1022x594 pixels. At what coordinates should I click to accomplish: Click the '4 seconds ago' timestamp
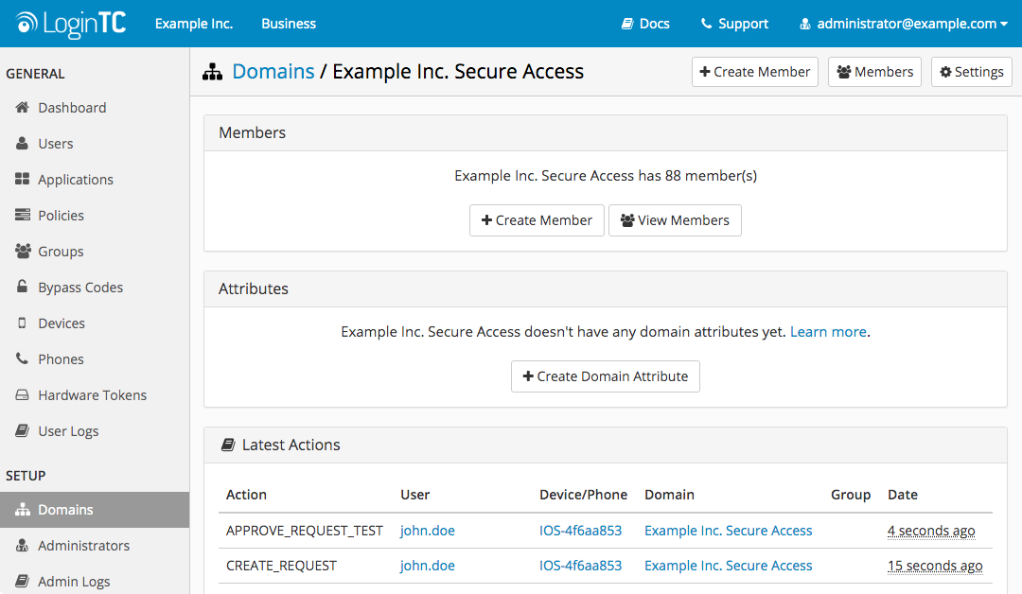click(x=931, y=531)
